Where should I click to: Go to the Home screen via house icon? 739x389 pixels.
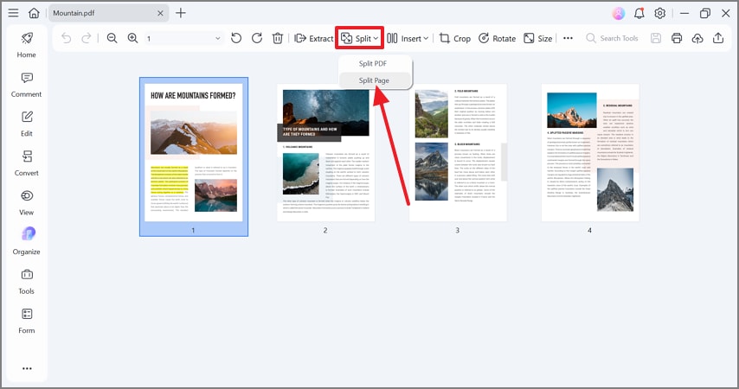click(34, 13)
